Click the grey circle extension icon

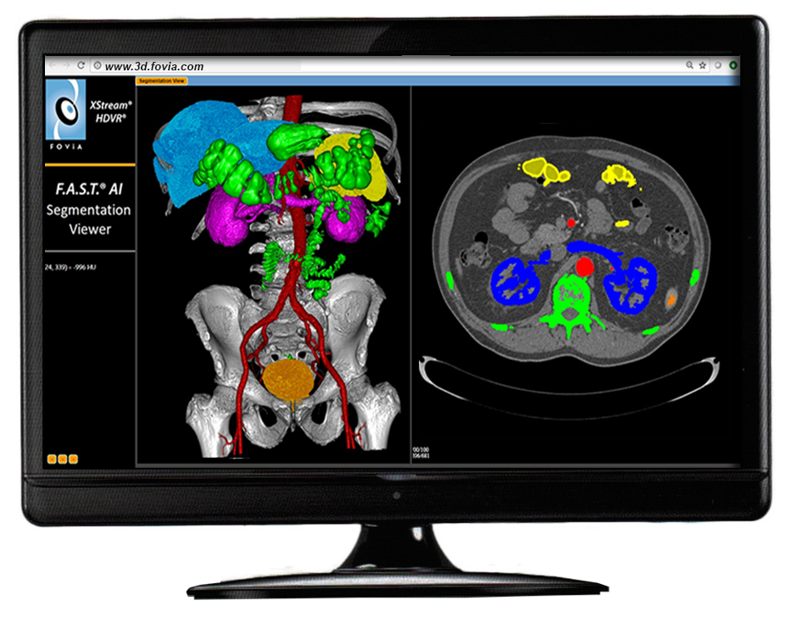pyautogui.click(x=717, y=65)
